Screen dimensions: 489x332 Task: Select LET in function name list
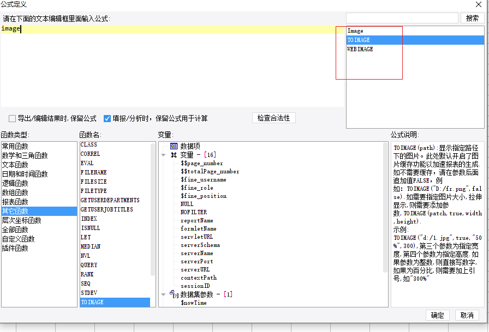115,237
